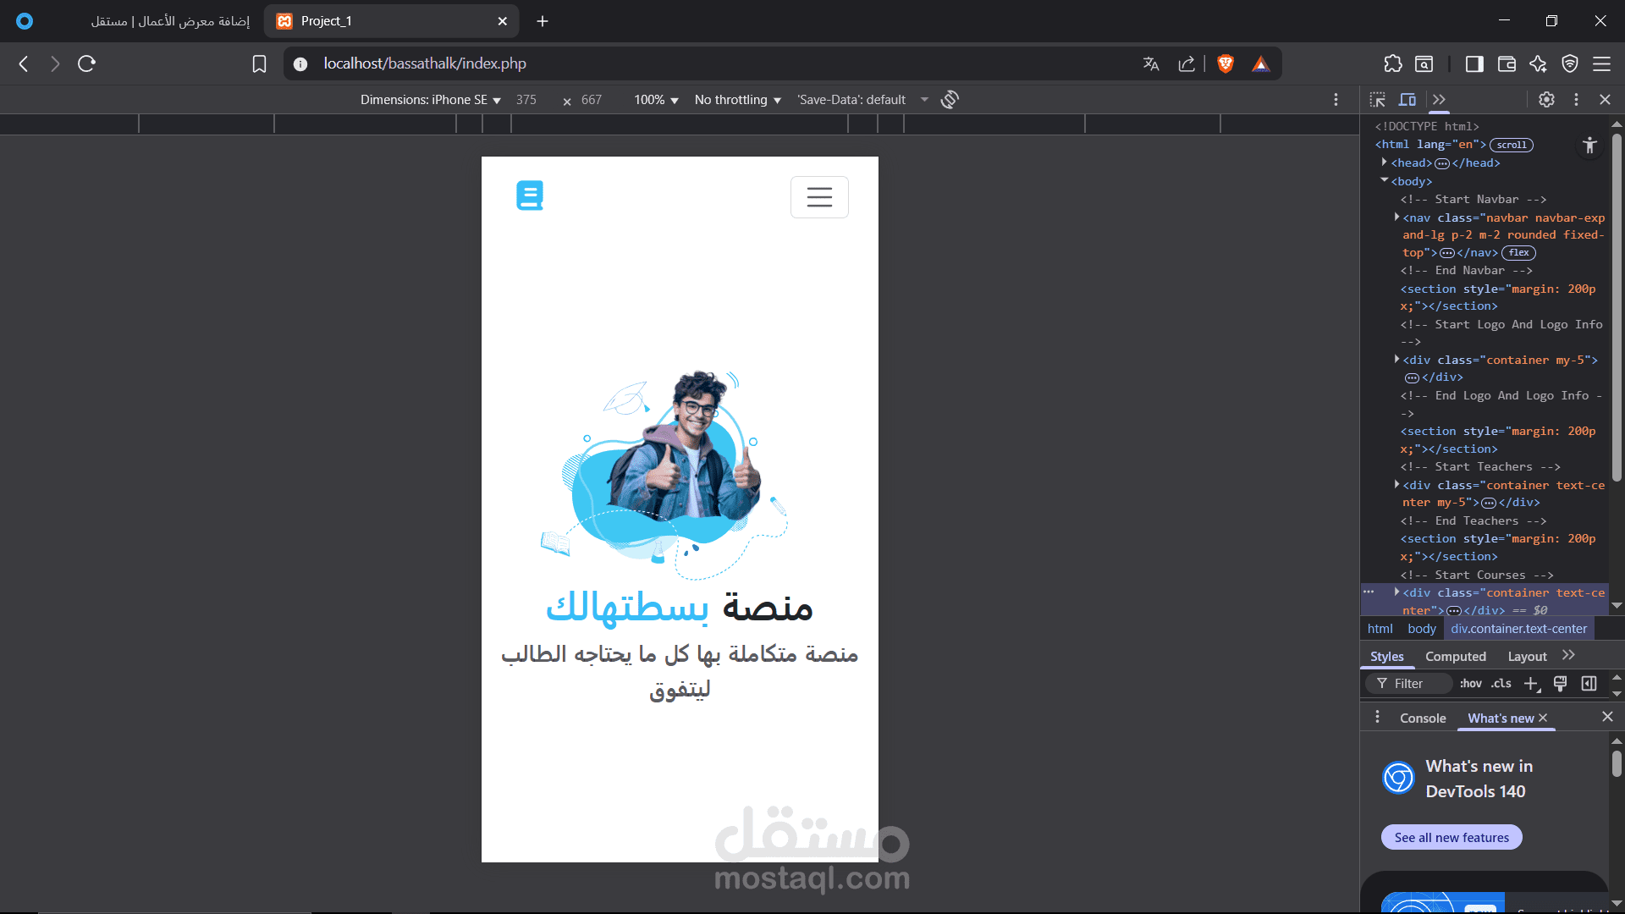Close the DevTools drawer
1625x914 pixels.
click(1607, 717)
